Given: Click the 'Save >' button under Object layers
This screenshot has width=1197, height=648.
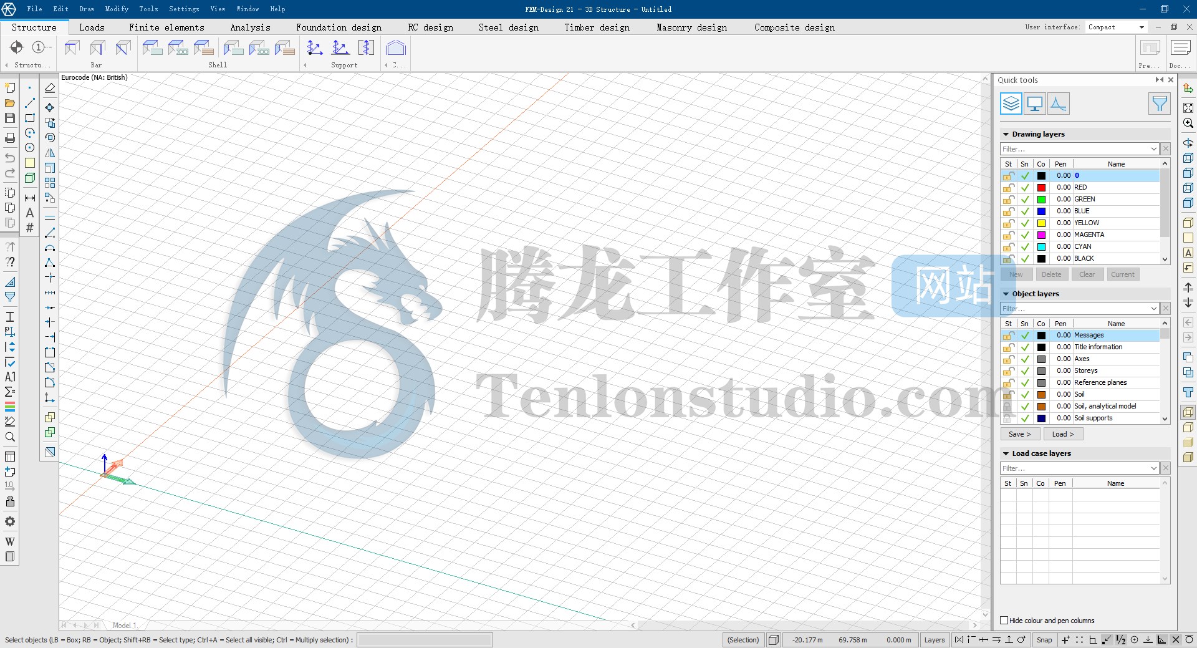Looking at the screenshot, I should [x=1019, y=434].
